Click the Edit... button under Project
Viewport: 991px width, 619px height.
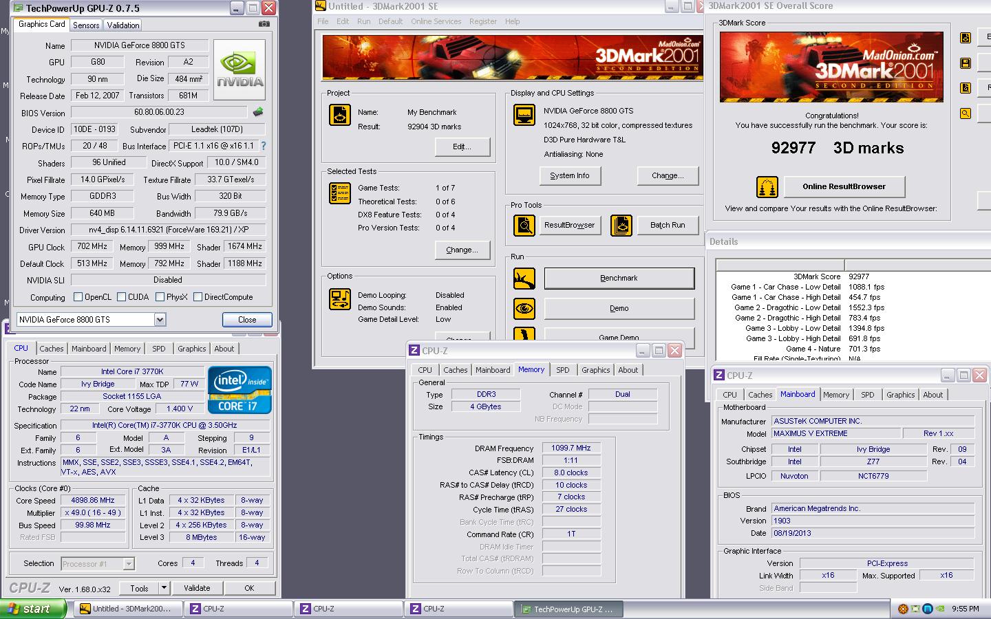pyautogui.click(x=462, y=146)
